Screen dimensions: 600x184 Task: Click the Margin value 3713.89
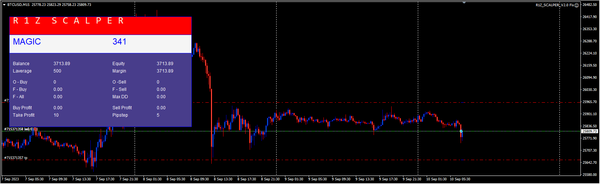click(x=165, y=71)
